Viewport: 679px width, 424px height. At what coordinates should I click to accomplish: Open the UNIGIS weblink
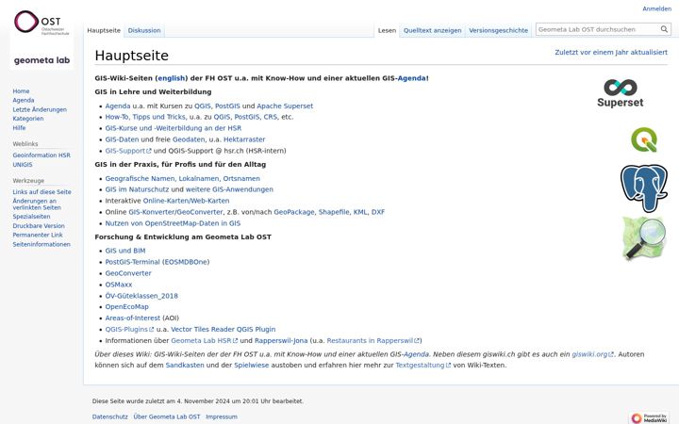pyautogui.click(x=23, y=164)
